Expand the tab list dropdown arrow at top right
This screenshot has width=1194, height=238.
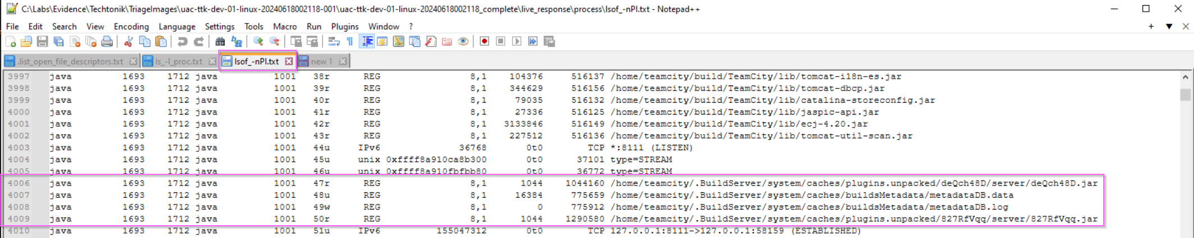coord(1169,26)
